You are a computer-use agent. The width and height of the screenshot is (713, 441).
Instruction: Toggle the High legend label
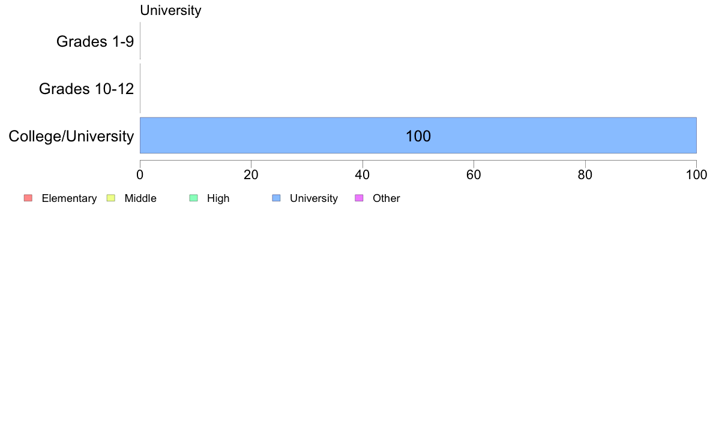(x=218, y=198)
